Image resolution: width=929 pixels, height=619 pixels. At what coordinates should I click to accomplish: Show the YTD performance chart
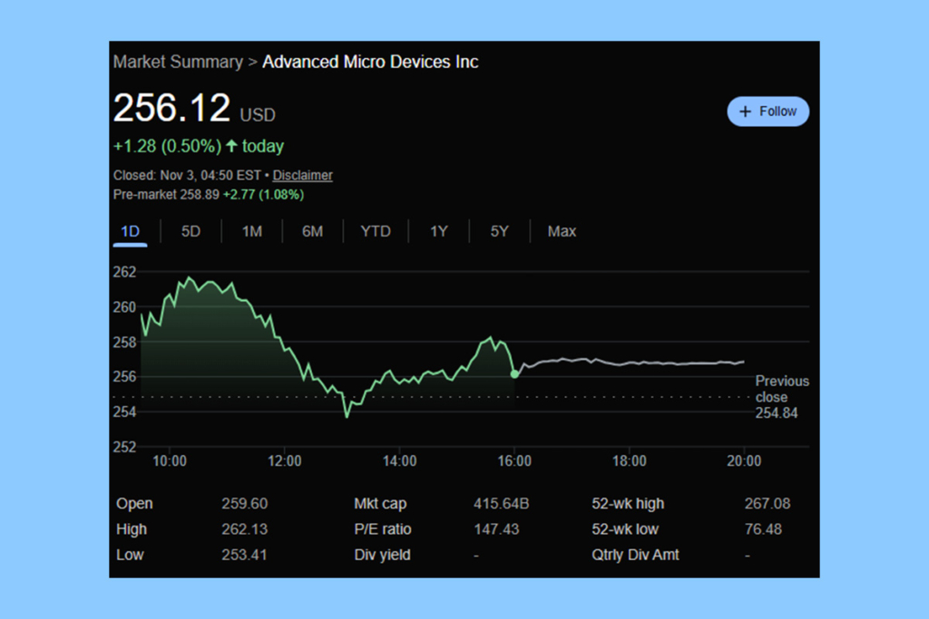point(375,231)
